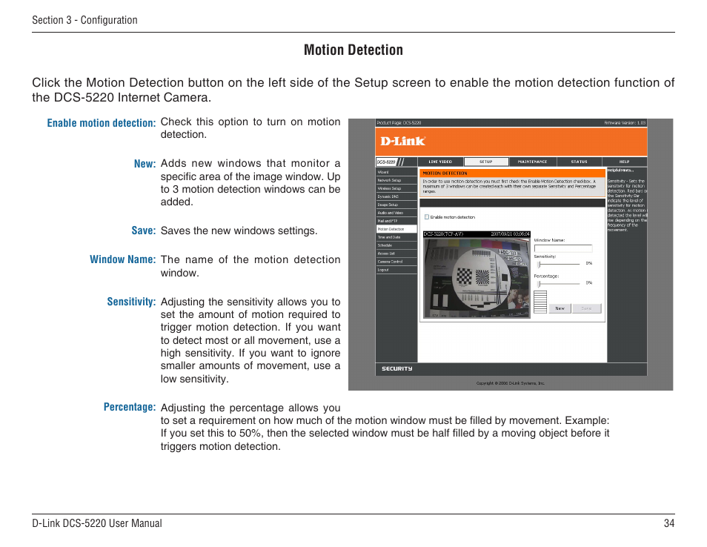Click the Percentage slider handle

tap(539, 284)
